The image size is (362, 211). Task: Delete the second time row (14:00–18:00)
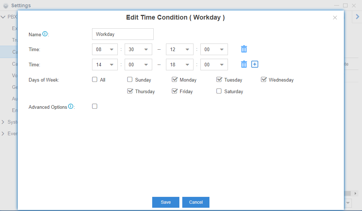(x=244, y=65)
